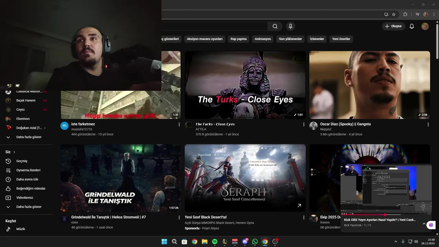This screenshot has height=247, width=439.
Task: Open more options for Oscar Diaz video
Action: coord(428,125)
